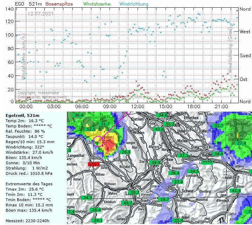Screen dimensions: 252x225
Task: Click the red 135.4 gust label on map
Action: (x=94, y=164)
